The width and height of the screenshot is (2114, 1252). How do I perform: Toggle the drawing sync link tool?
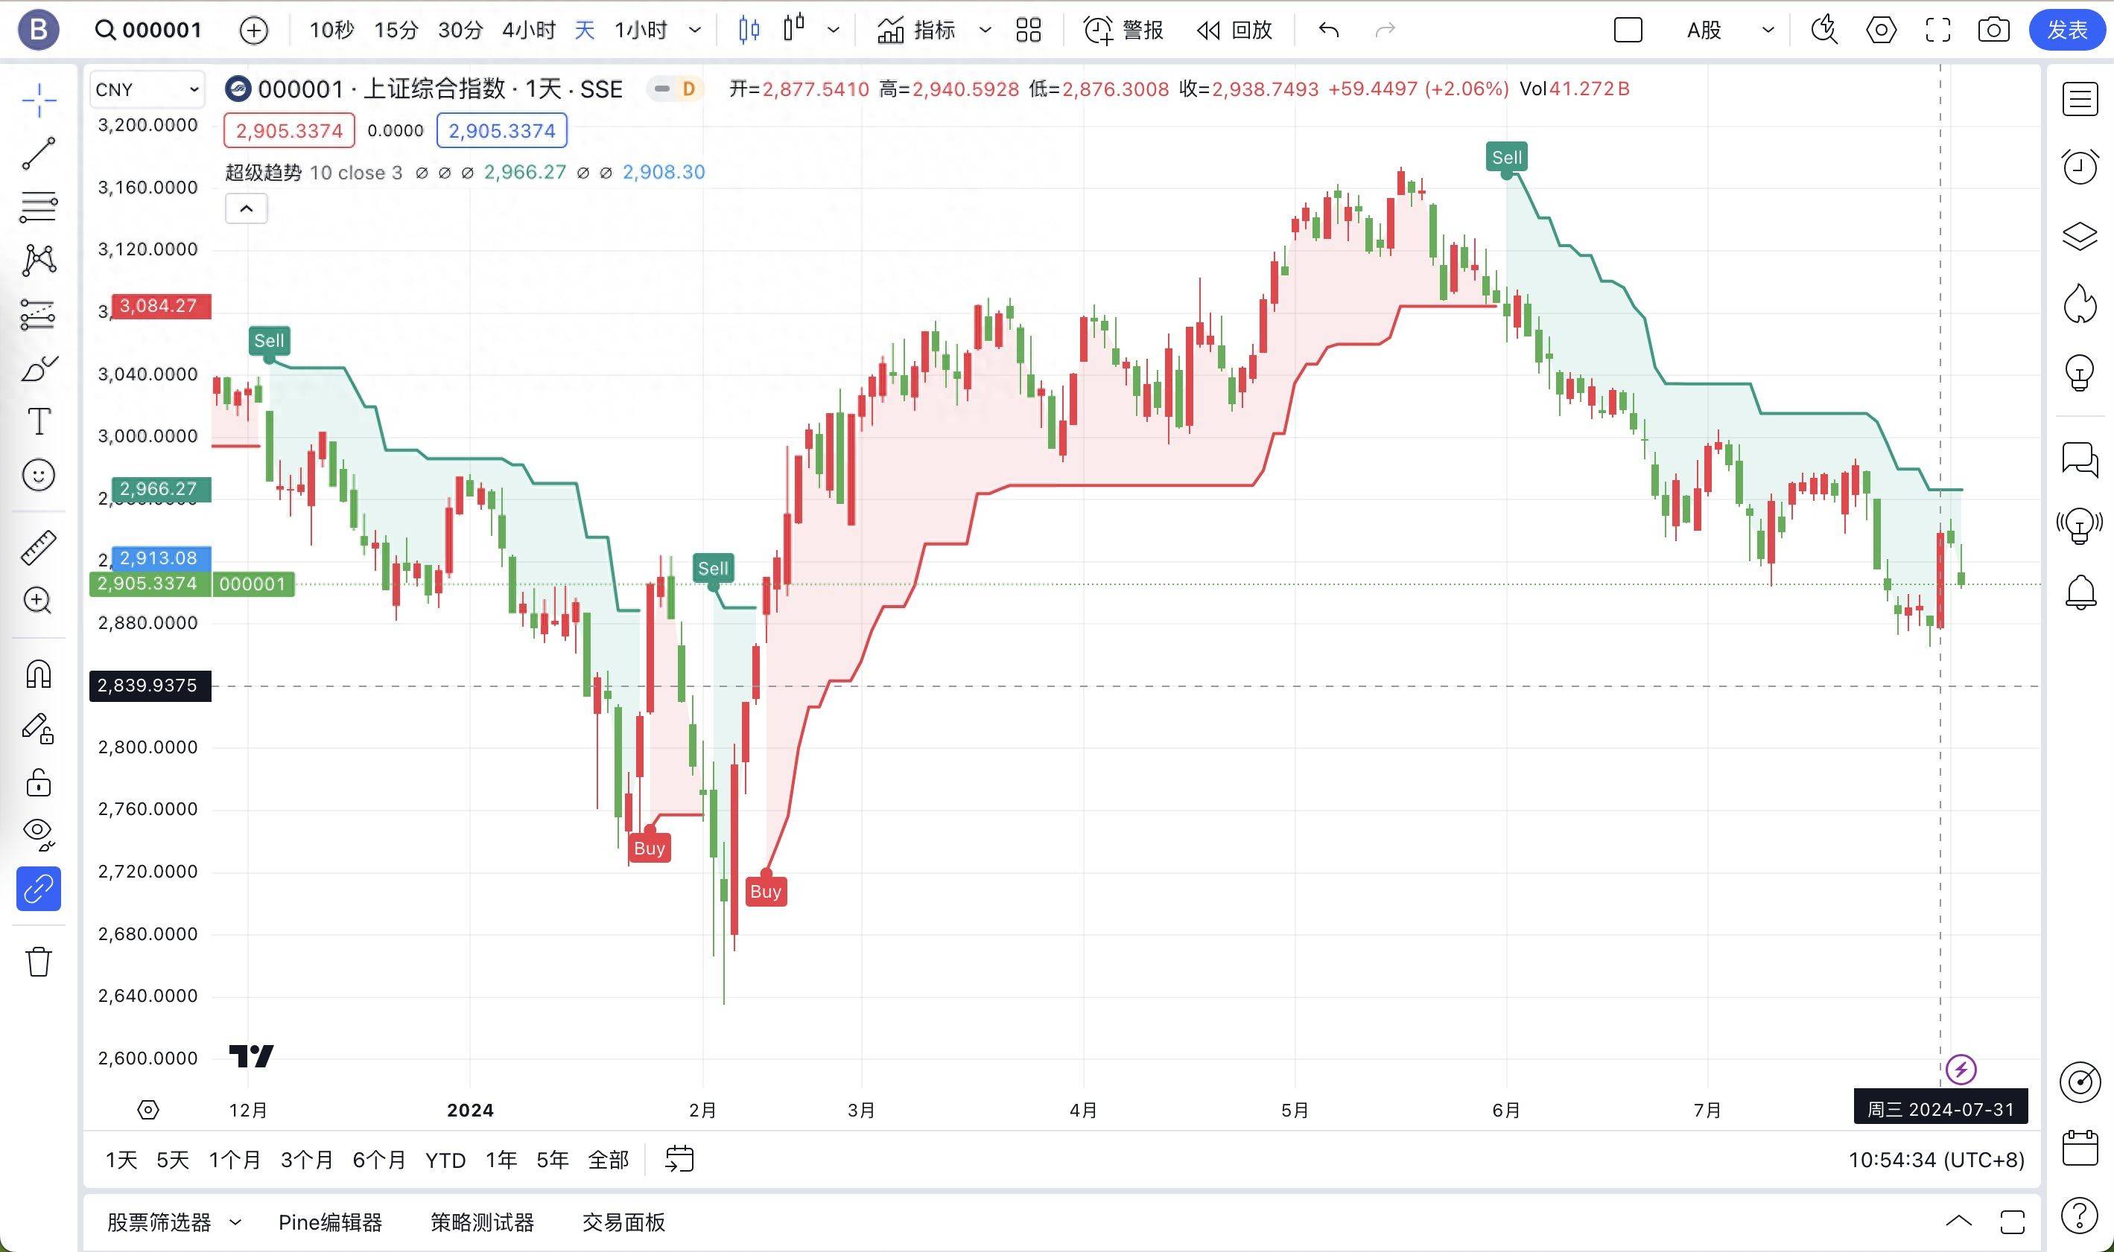(x=39, y=888)
